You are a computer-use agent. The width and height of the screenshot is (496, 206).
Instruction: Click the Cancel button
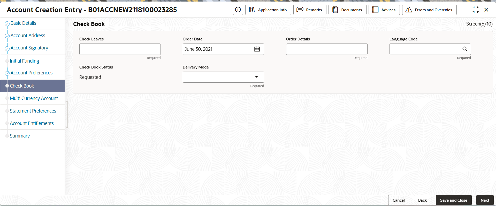click(399, 200)
